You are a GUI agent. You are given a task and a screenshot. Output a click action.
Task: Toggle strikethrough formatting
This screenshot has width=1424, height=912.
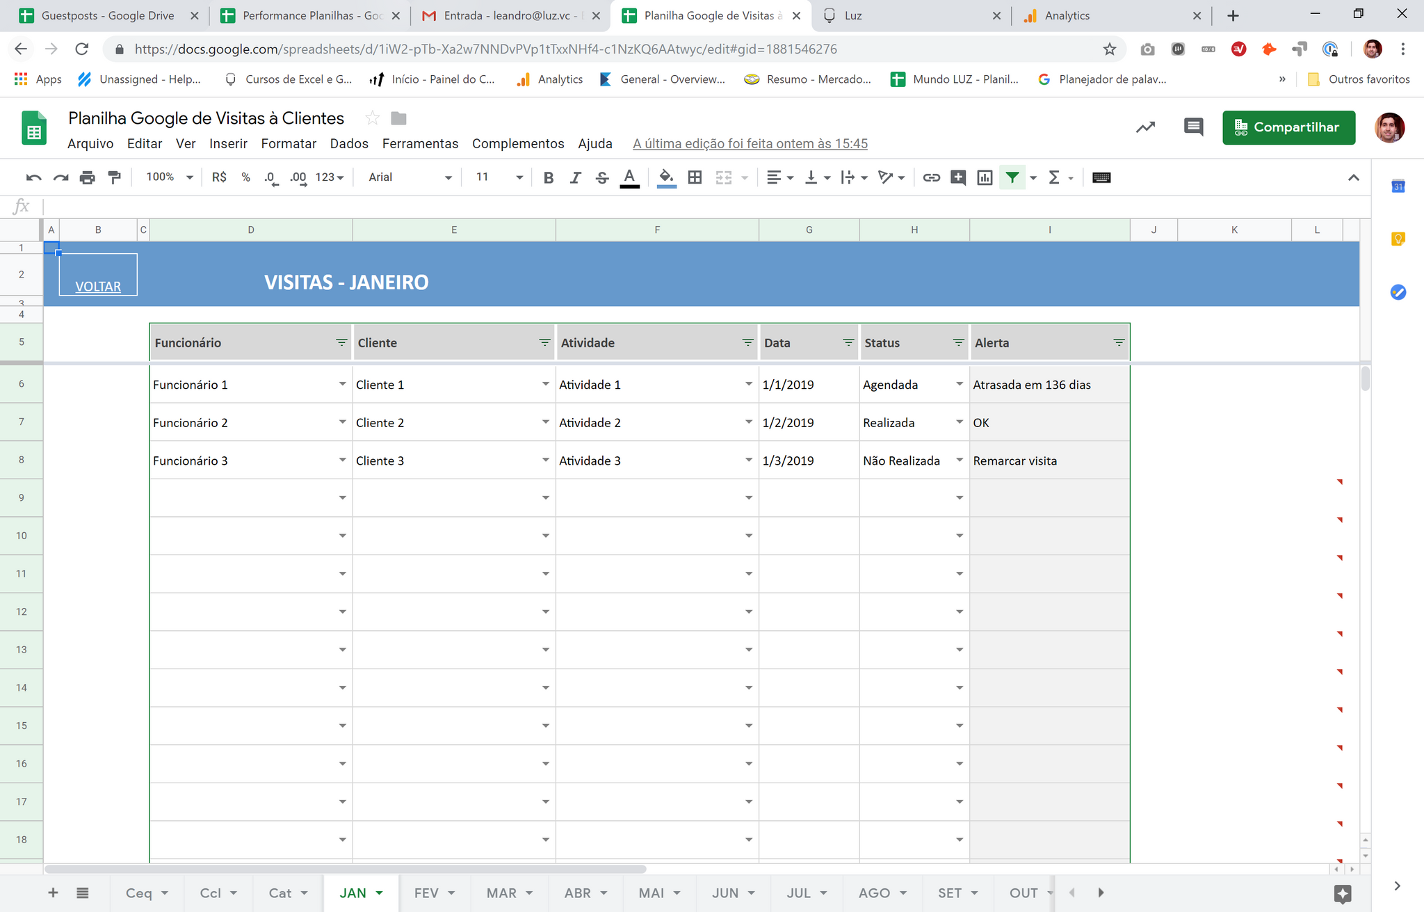602,177
